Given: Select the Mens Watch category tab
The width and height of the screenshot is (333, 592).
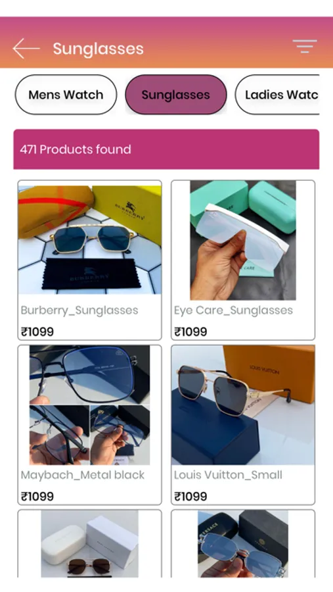Looking at the screenshot, I should [x=66, y=94].
